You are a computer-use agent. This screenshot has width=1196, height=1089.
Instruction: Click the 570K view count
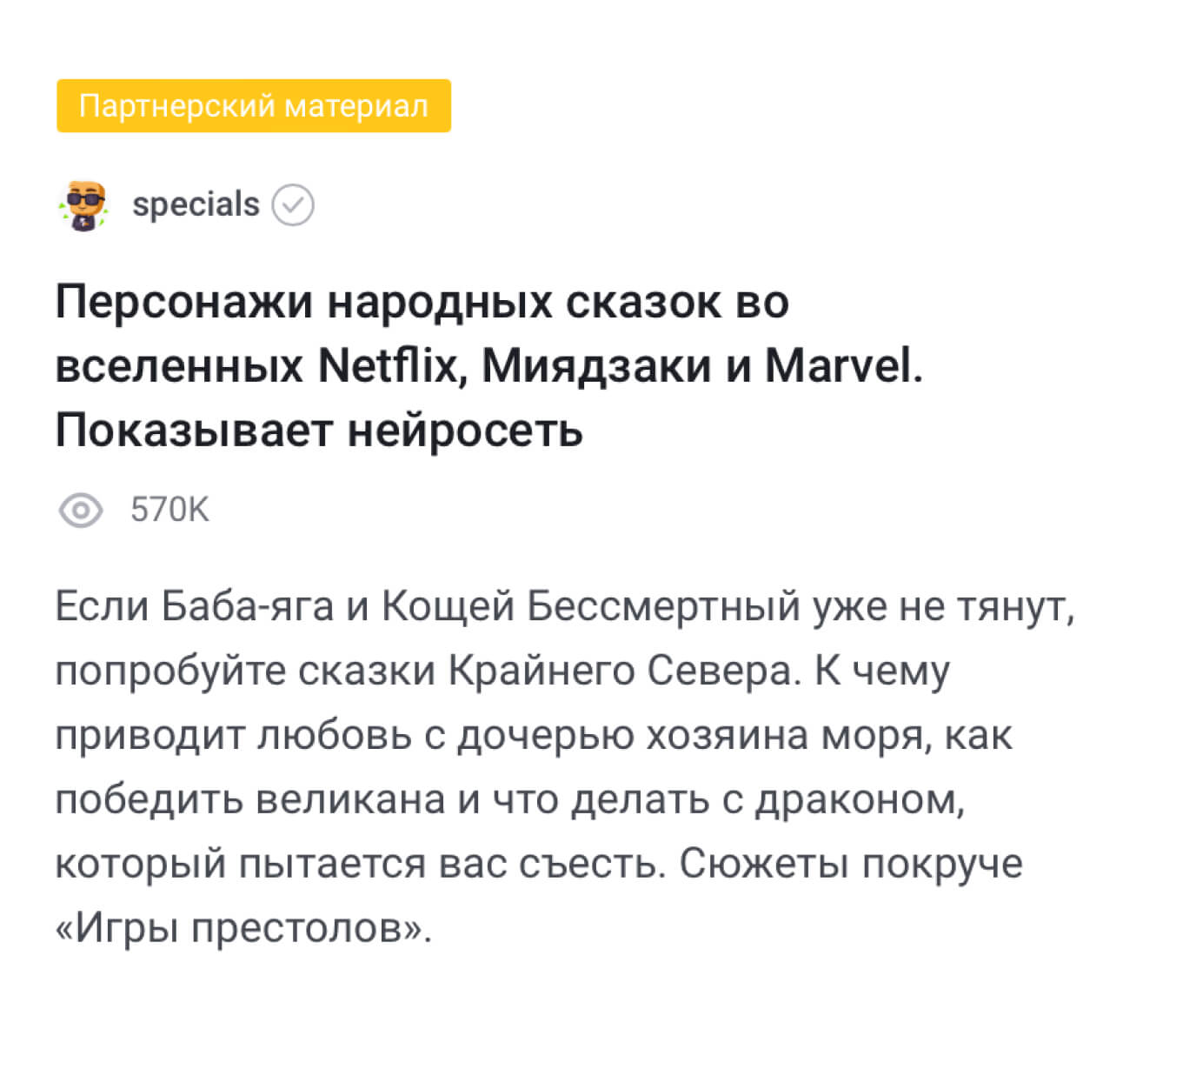(x=169, y=510)
